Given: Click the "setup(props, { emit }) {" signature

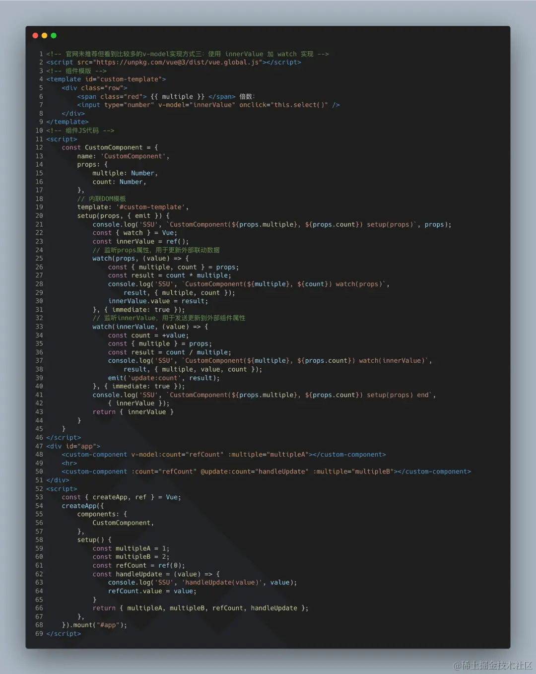Looking at the screenshot, I should (123, 216).
